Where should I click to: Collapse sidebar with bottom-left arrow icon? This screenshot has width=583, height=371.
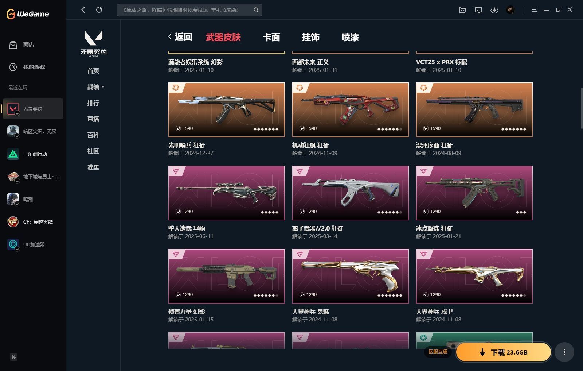click(x=14, y=357)
